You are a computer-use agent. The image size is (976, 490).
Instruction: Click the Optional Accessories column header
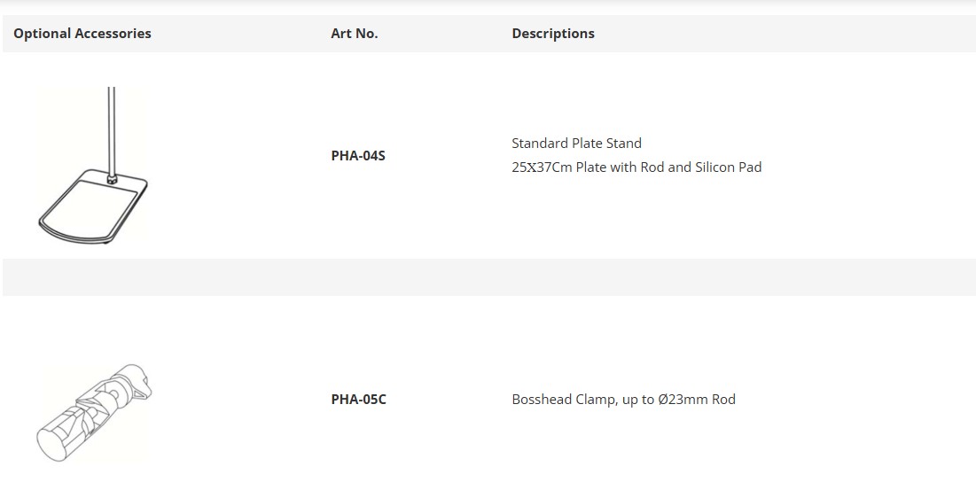[x=82, y=34]
